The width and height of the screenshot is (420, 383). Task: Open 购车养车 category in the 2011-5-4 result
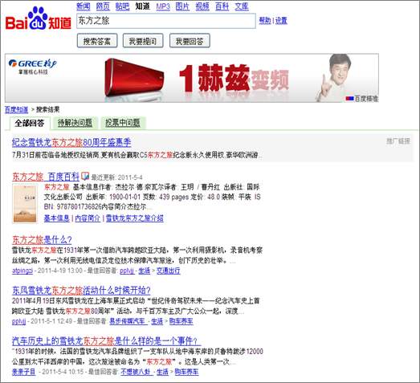tap(186, 372)
